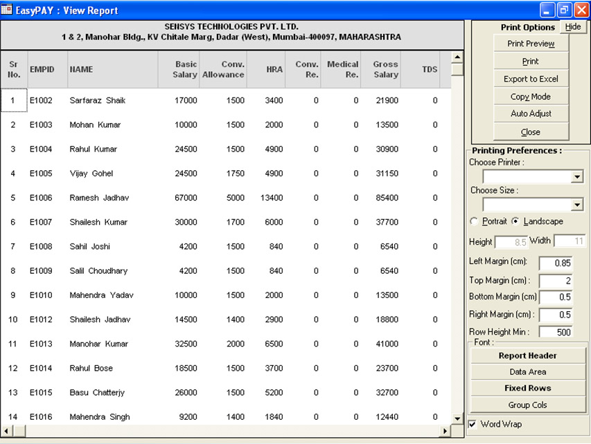Restore down the EasyPAY window

pyautogui.click(x=564, y=10)
